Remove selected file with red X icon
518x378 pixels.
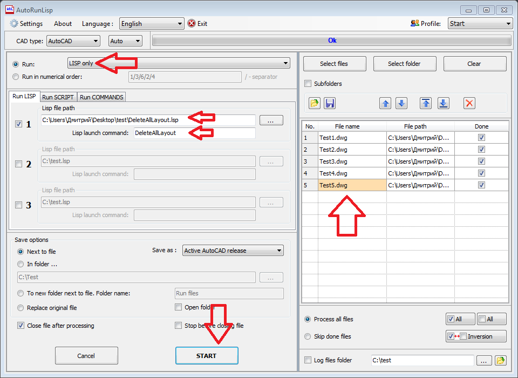click(469, 103)
